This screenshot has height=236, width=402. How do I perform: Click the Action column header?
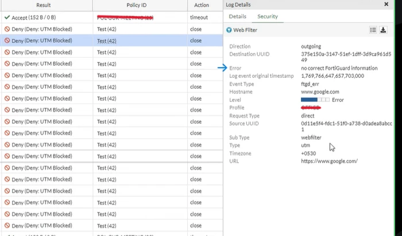pos(202,5)
